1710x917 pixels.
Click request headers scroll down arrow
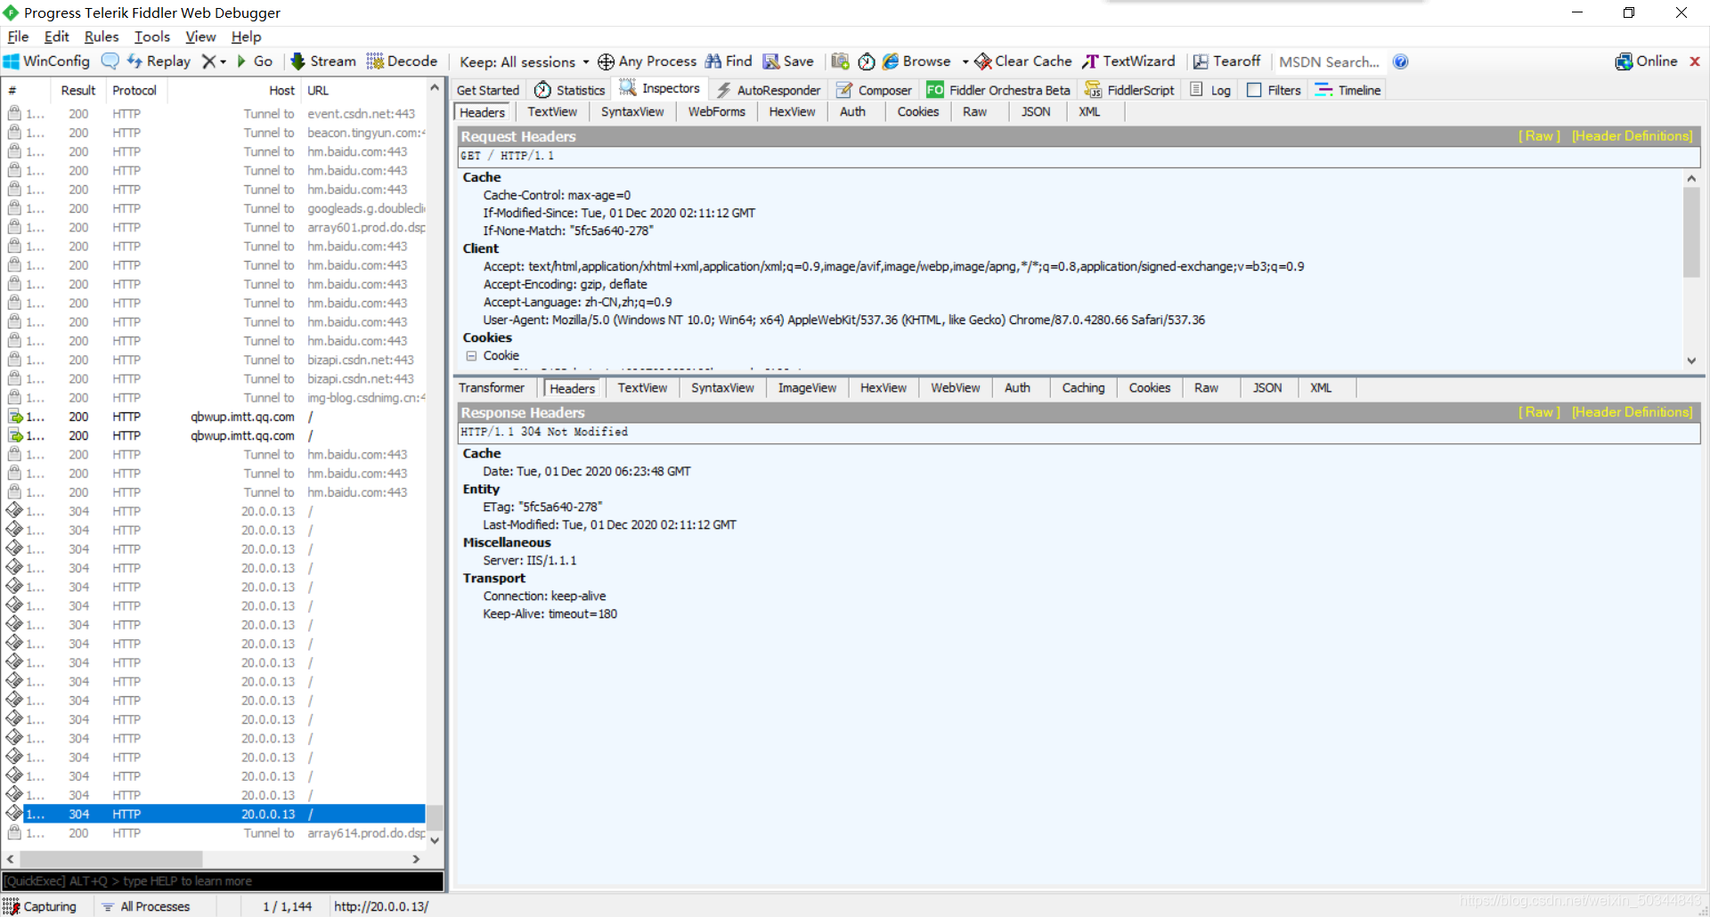1691,361
